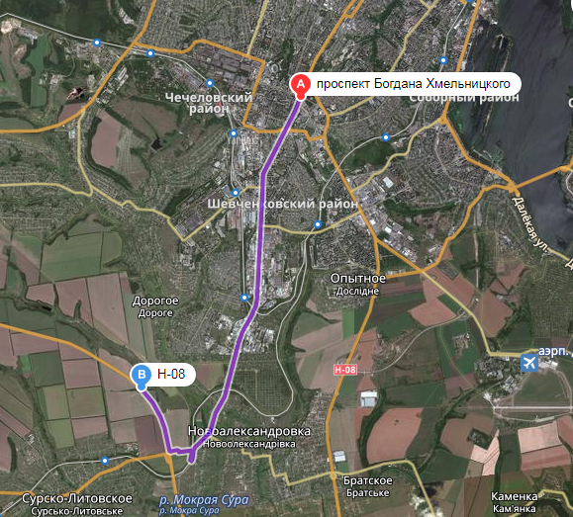The height and width of the screenshot is (517, 573).
Task: Click blue stop marker north of Сурско-Литовское
Action: click(x=105, y=461)
